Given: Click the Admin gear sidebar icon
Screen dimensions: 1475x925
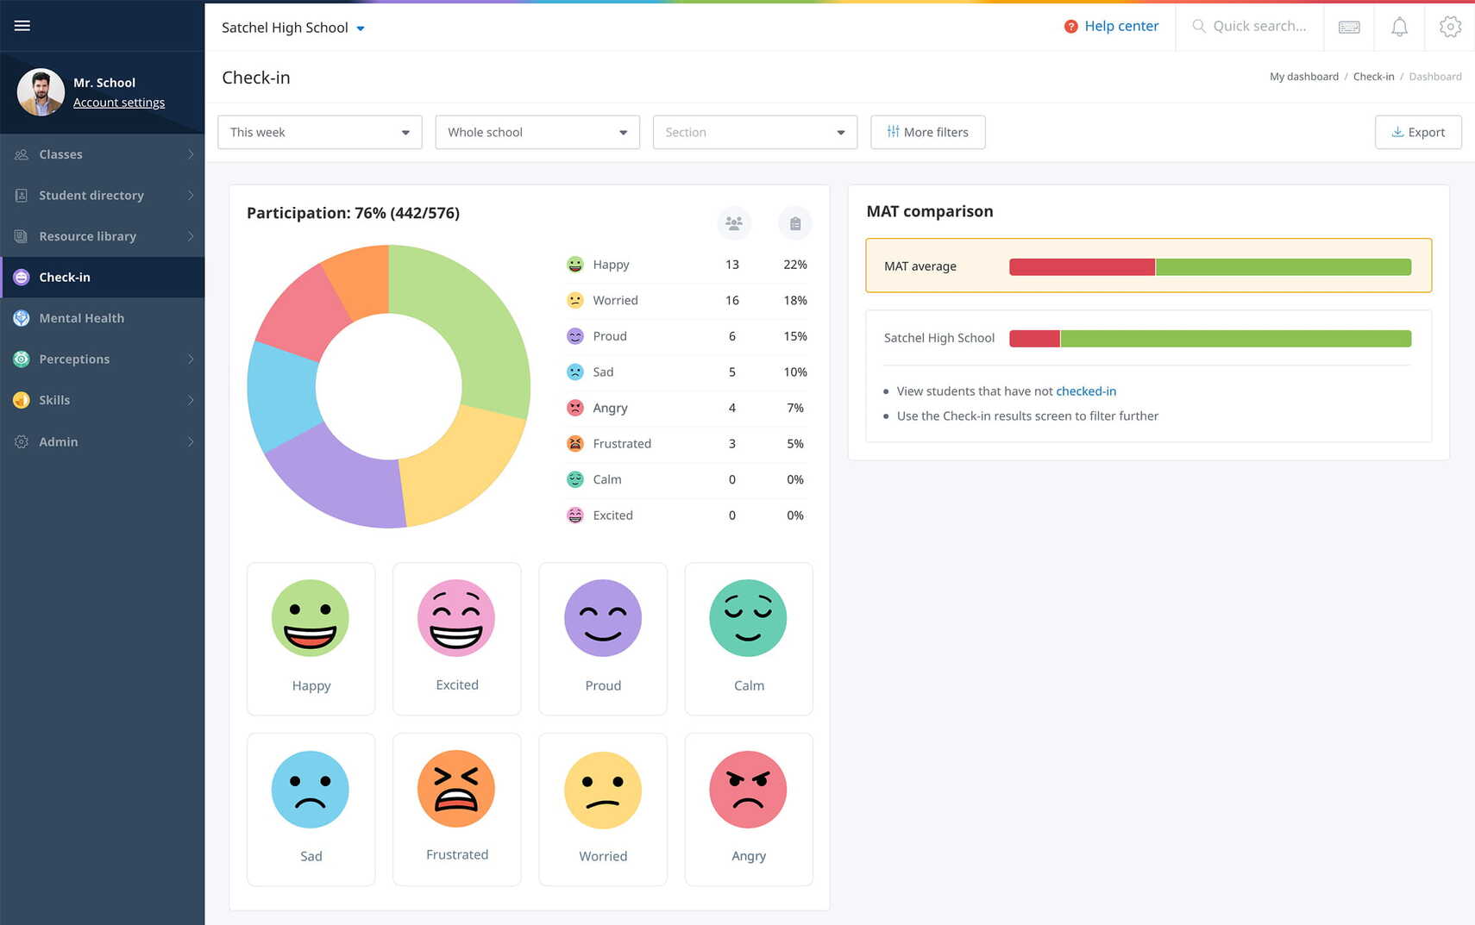Looking at the screenshot, I should click(x=22, y=441).
